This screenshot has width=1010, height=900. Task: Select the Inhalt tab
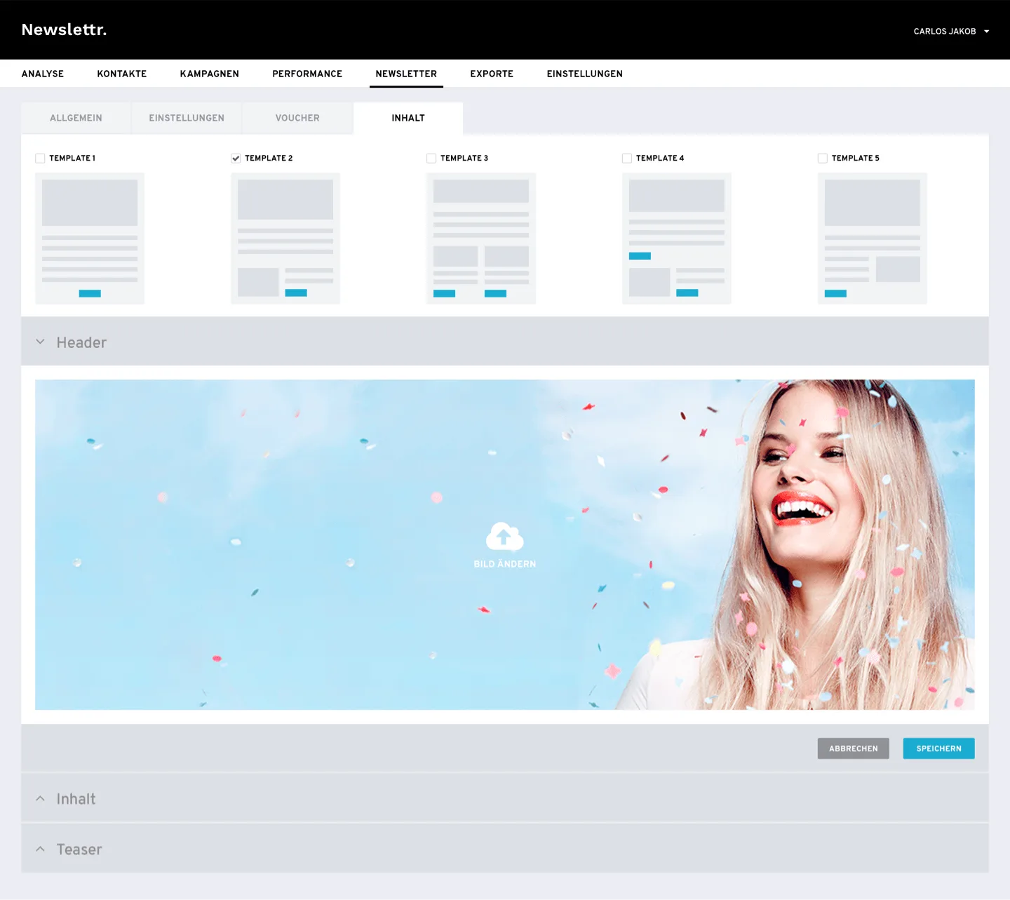[x=408, y=118]
